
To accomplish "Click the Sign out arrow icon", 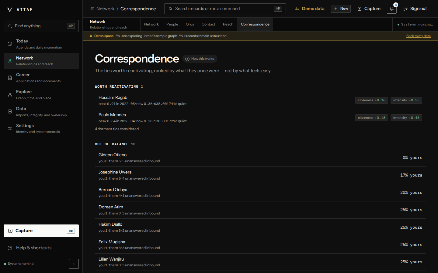I will point(405,9).
